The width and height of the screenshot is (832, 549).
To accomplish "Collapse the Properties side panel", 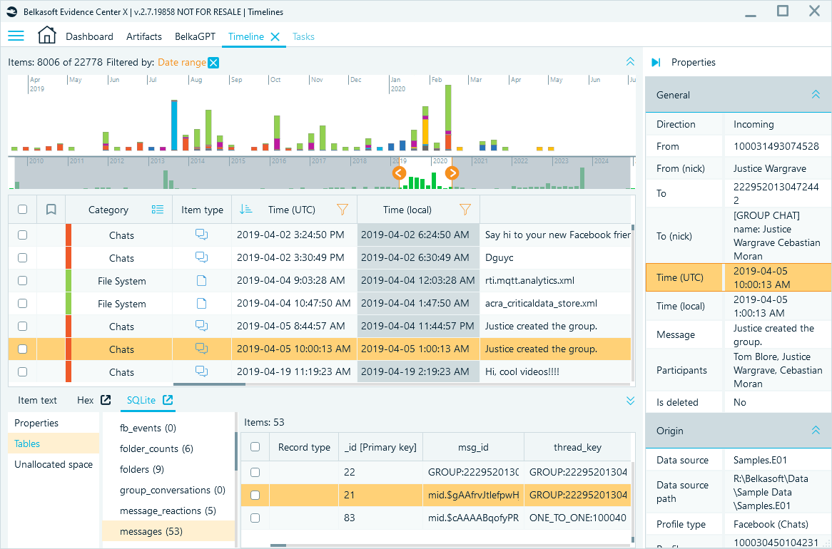I will 656,63.
